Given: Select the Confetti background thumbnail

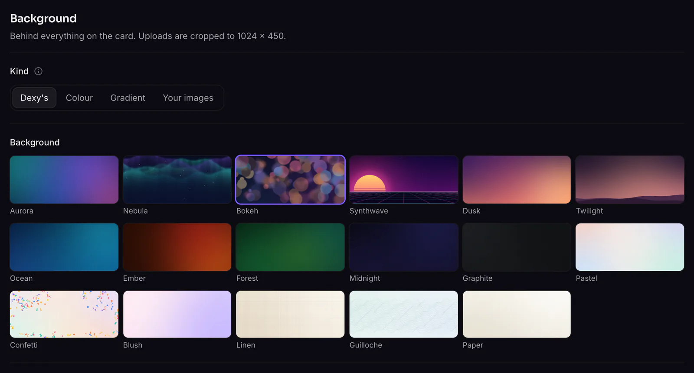Looking at the screenshot, I should (x=64, y=314).
